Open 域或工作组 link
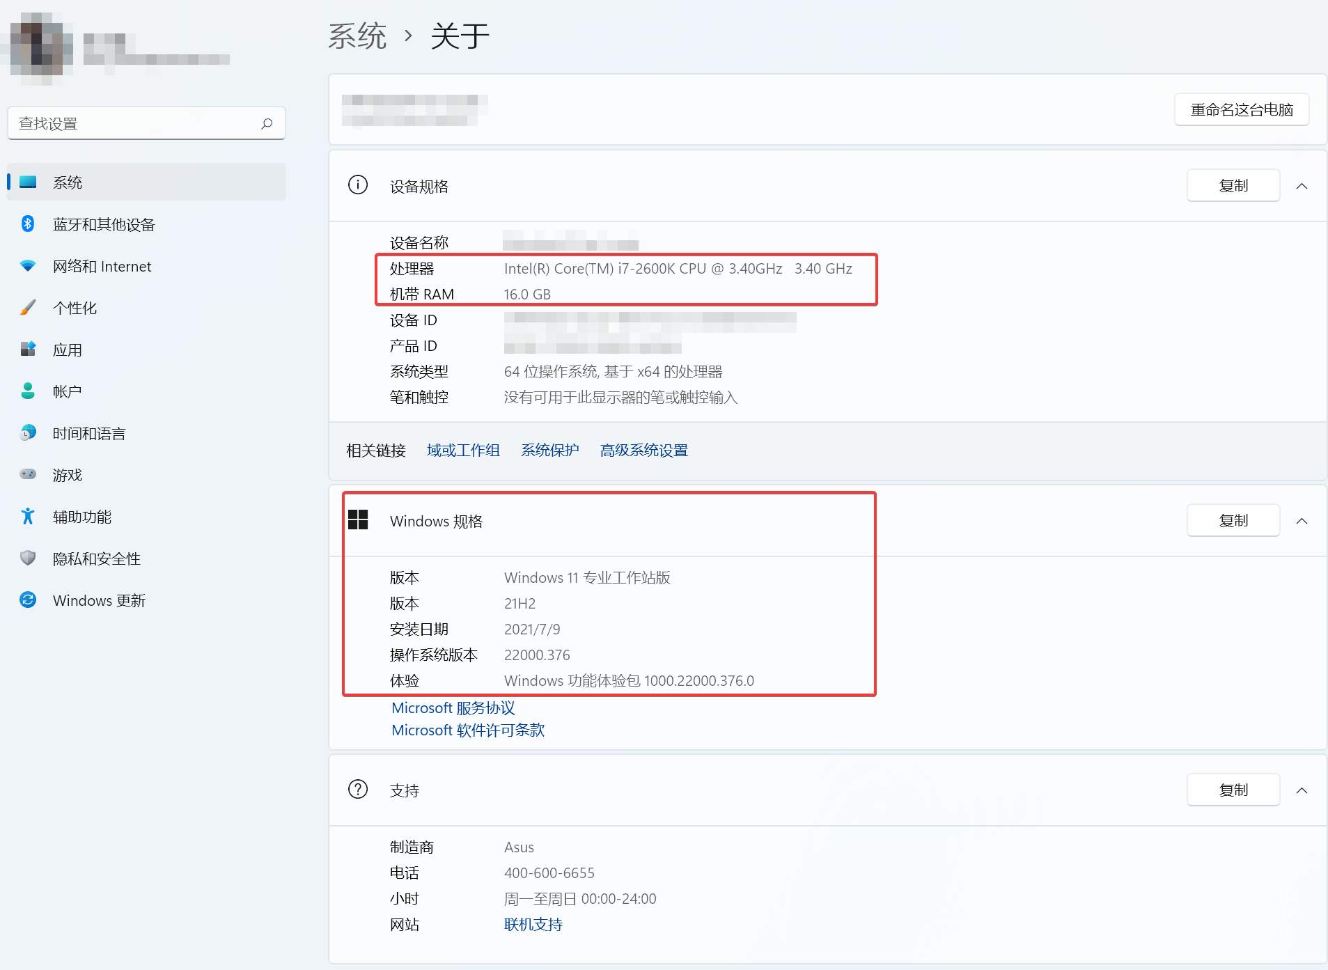 click(463, 451)
